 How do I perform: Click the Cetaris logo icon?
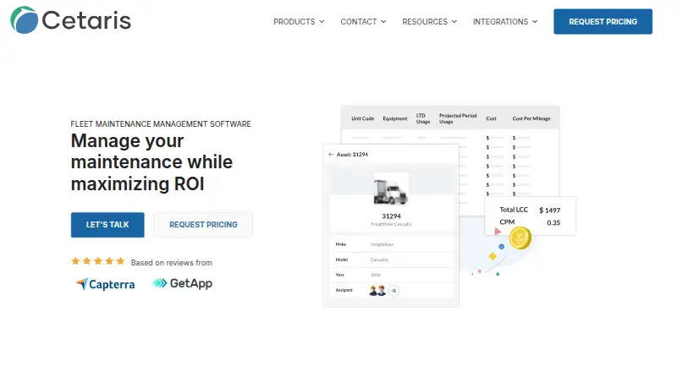(25, 19)
